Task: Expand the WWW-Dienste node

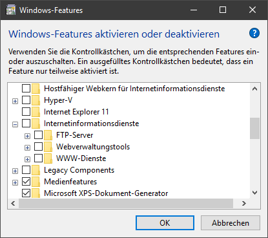Action: point(27,159)
